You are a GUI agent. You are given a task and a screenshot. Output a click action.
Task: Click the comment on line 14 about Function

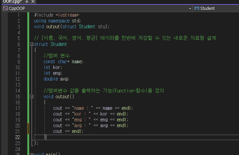click(104, 91)
